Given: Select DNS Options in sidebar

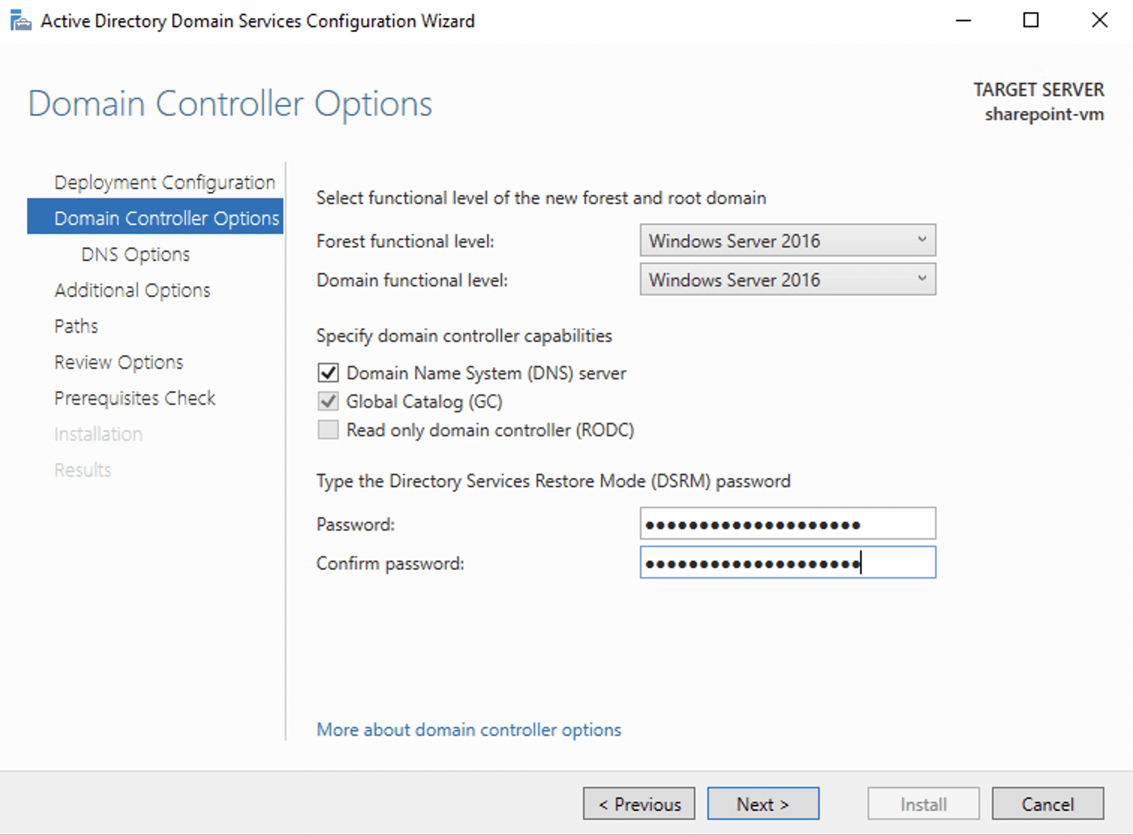Looking at the screenshot, I should [136, 254].
